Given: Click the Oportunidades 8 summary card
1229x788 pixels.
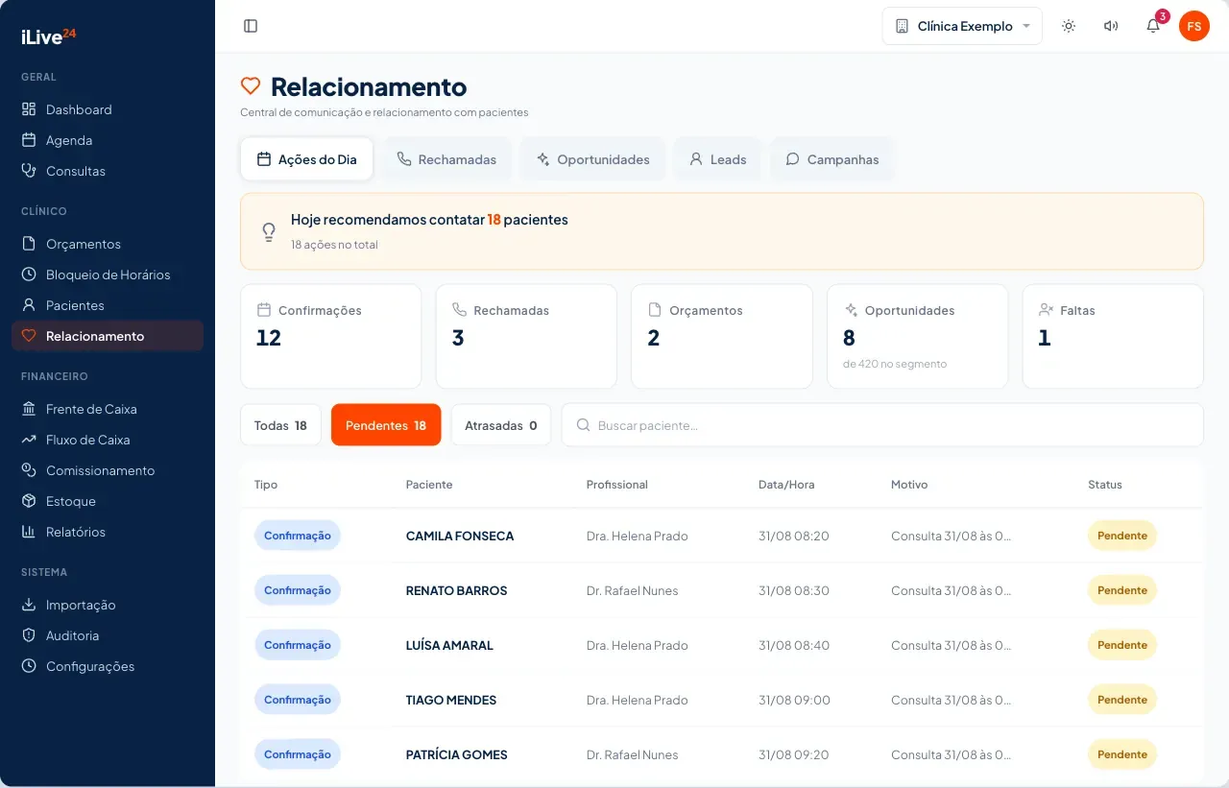Looking at the screenshot, I should point(917,336).
